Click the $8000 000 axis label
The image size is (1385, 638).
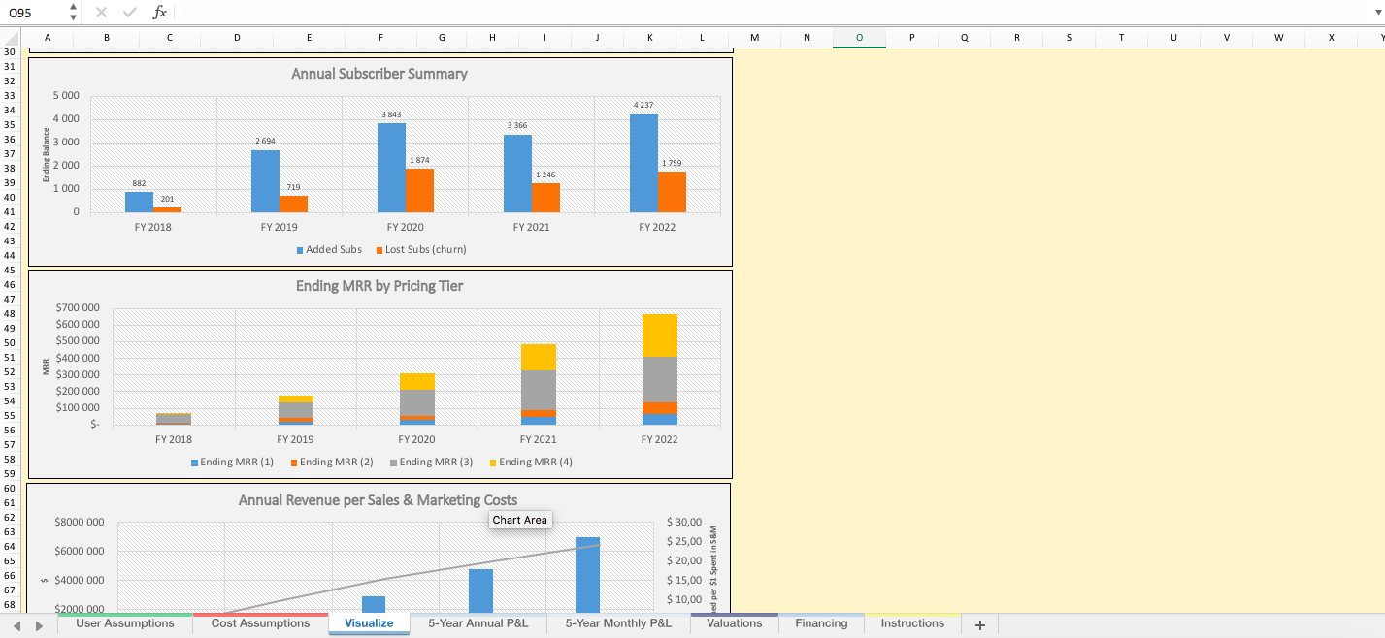point(80,522)
